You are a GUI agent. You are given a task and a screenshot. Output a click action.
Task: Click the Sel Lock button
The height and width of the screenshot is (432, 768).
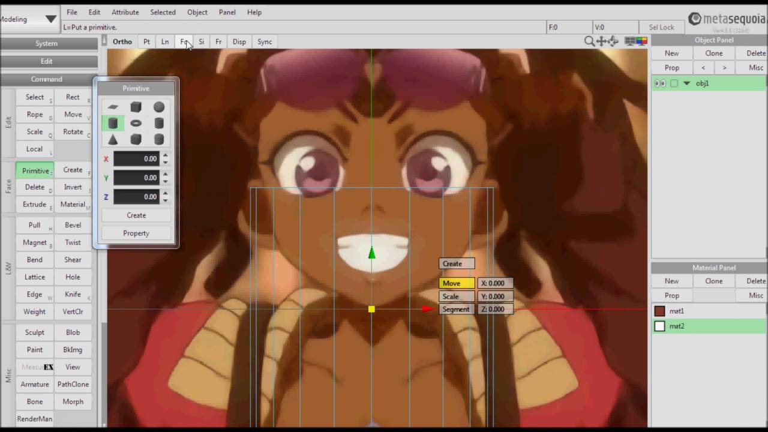point(662,27)
